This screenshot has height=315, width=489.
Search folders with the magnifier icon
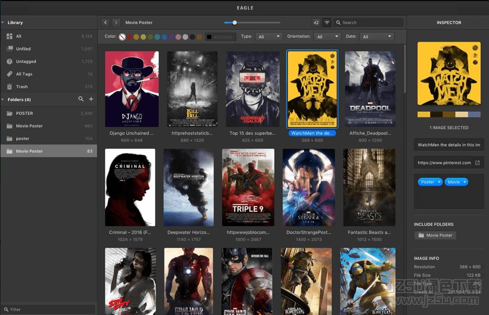coord(81,99)
